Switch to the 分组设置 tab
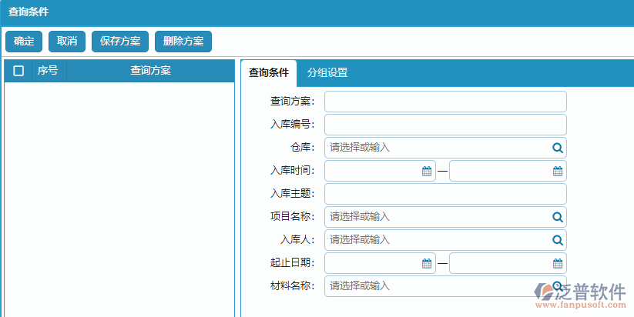 327,73
